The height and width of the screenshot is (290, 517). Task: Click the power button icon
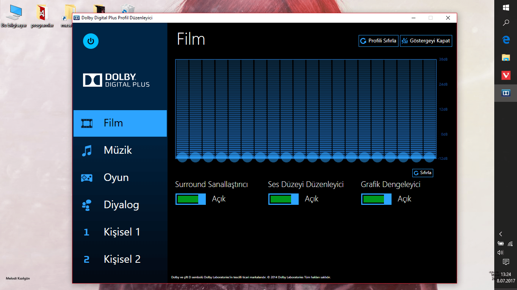click(91, 41)
